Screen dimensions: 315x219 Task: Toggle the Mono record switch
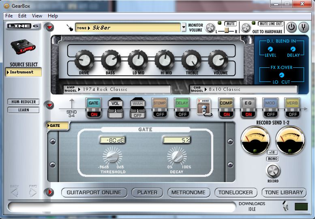[272, 159]
